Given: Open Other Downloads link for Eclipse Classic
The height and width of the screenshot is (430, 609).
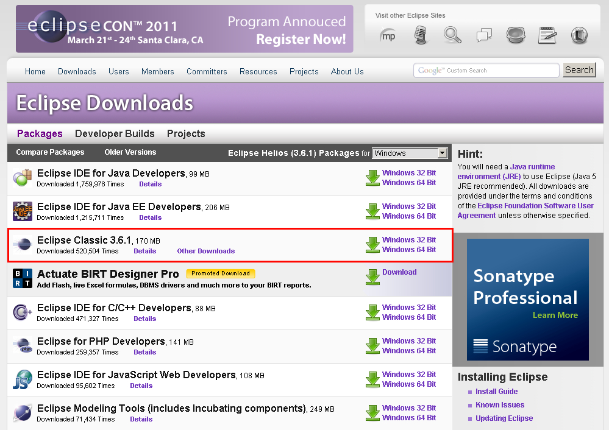Looking at the screenshot, I should [x=205, y=251].
